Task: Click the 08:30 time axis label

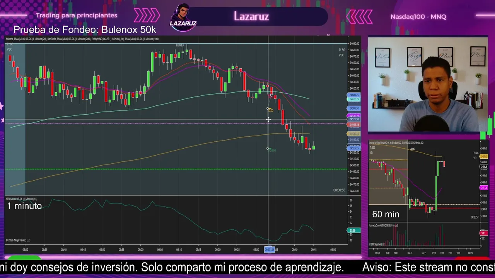Action: (x=25, y=250)
